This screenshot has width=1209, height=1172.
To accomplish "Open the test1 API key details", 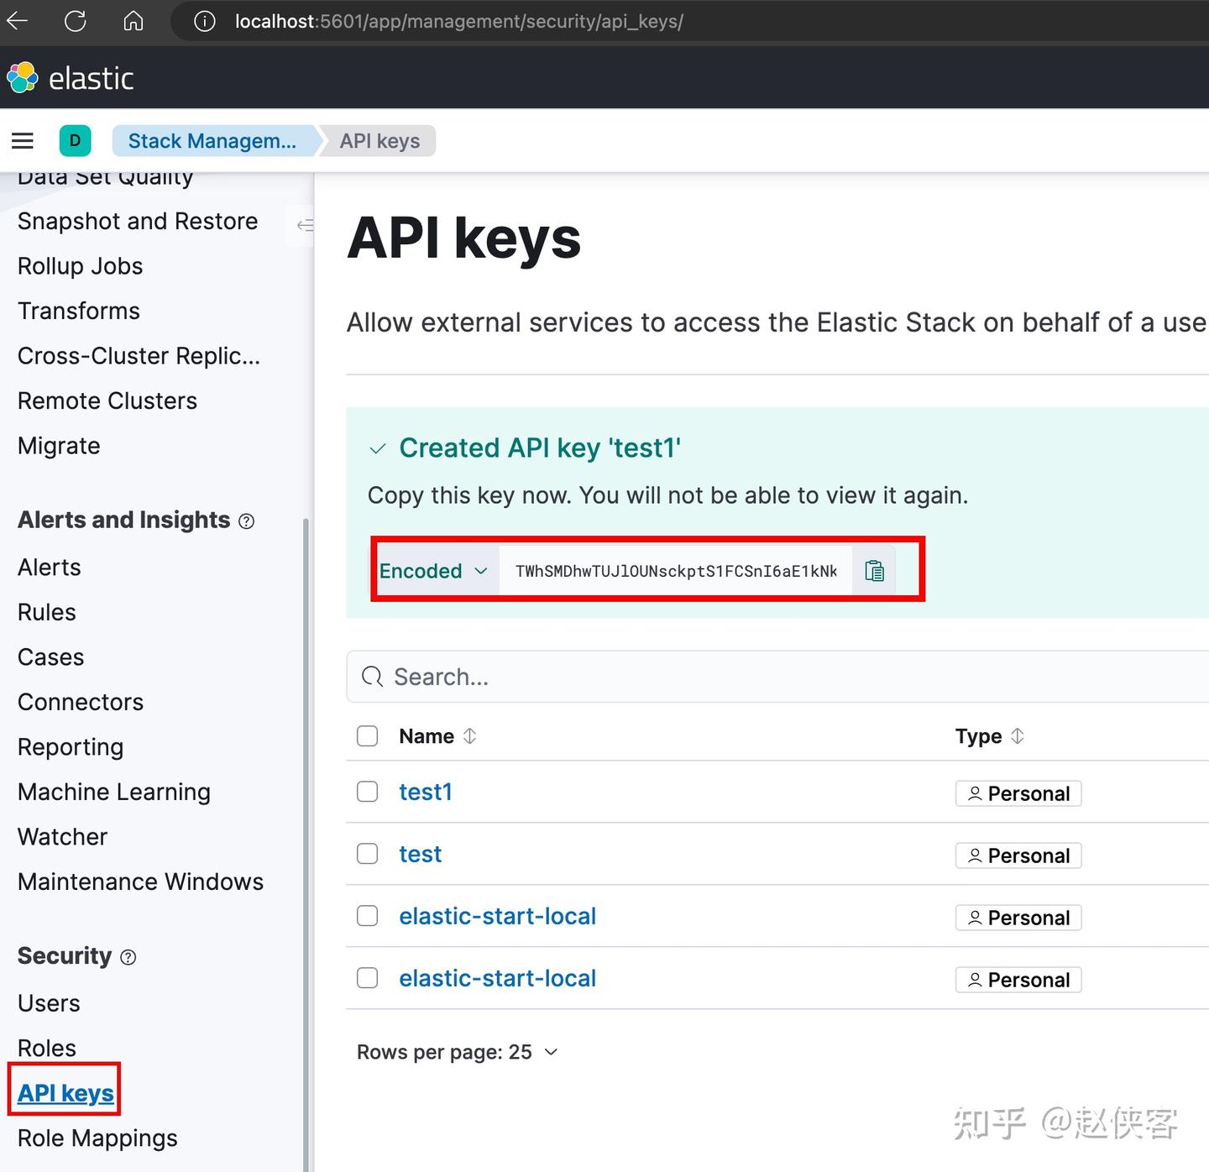I will click(x=426, y=791).
